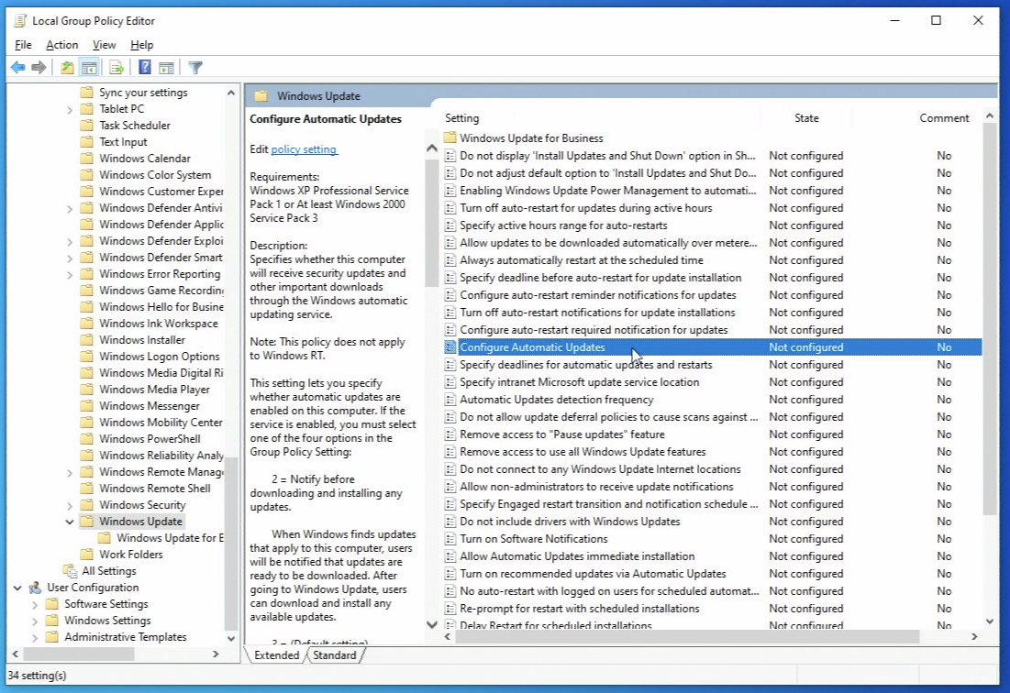Expand the Software Settings node
This screenshot has height=693, width=1010.
coord(35,605)
